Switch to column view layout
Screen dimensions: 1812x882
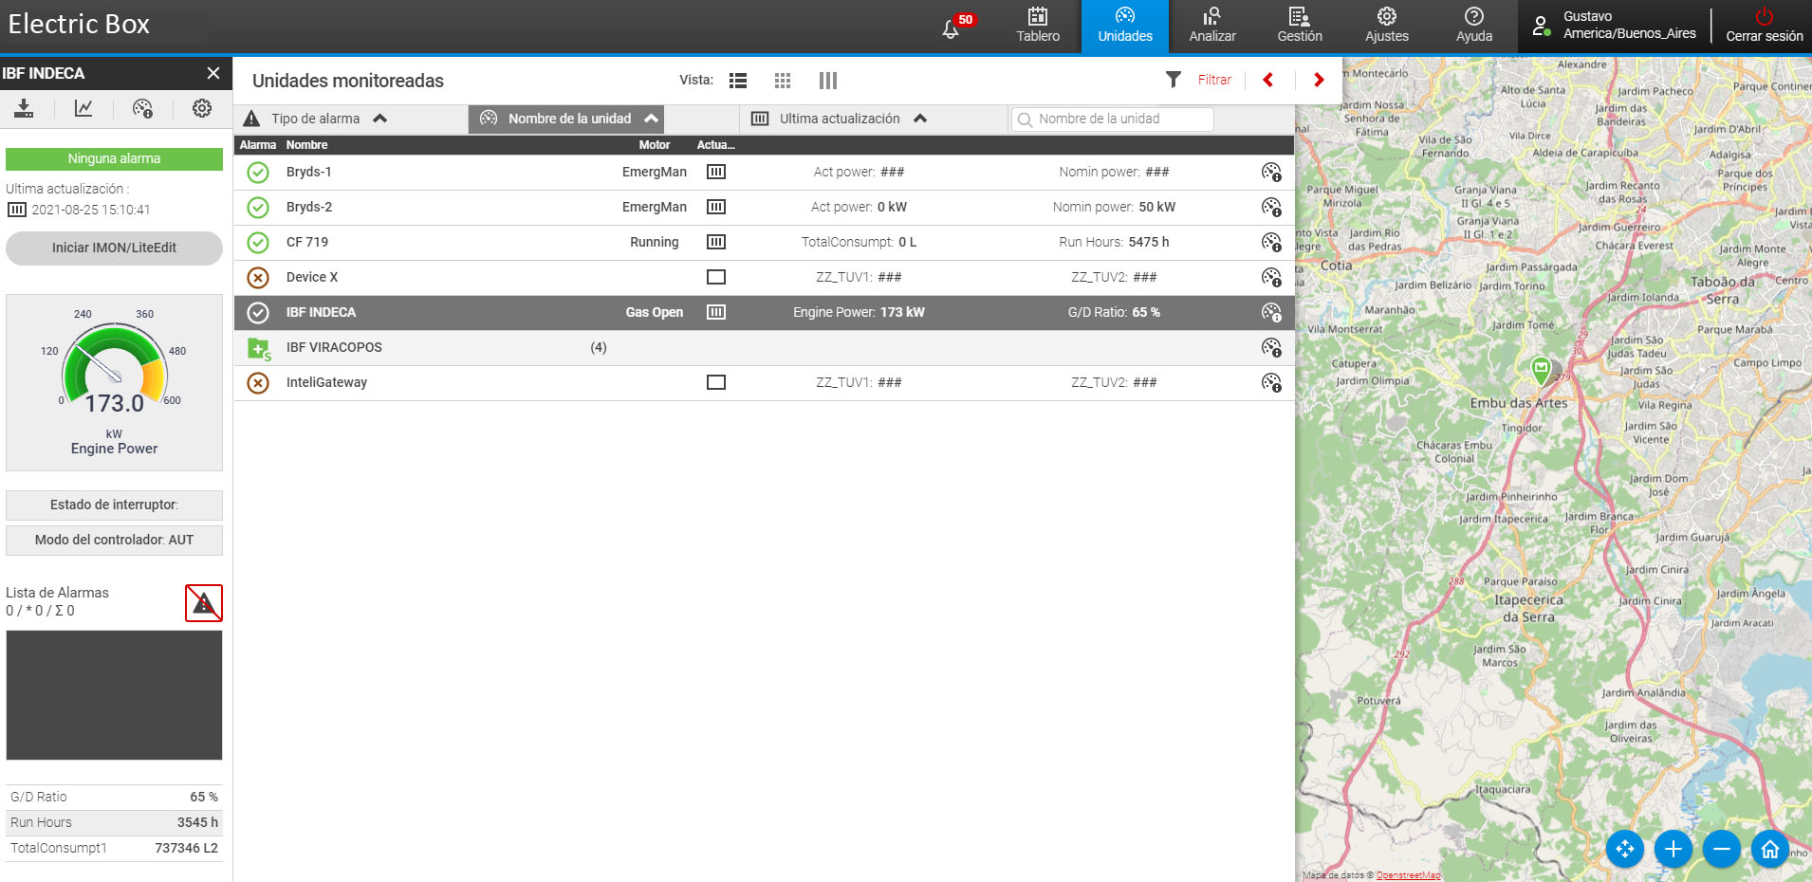(827, 81)
